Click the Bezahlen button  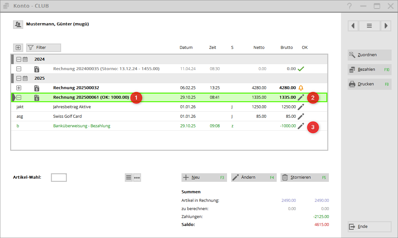[x=369, y=69]
